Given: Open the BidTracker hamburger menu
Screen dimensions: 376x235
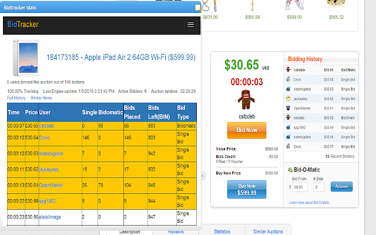Looking at the screenshot, I should click(190, 25).
